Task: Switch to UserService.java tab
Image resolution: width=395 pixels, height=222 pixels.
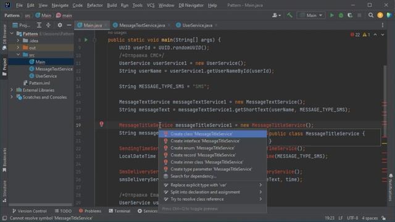Action: 197,25
